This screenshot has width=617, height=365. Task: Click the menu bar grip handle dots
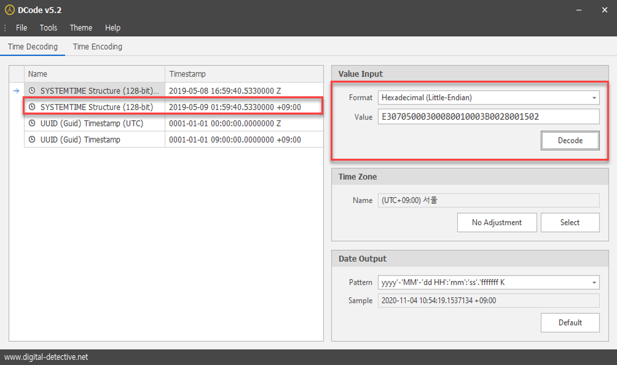(x=5, y=28)
